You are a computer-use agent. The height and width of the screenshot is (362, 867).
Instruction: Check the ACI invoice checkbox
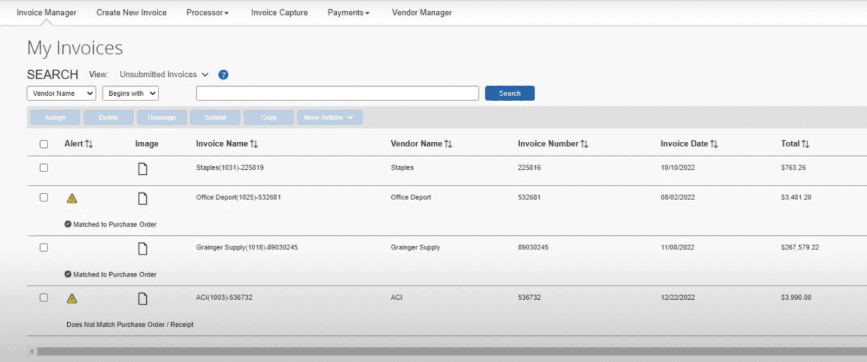[44, 298]
